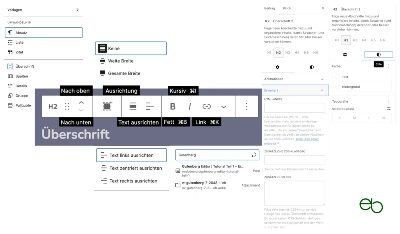Open the block alignment (Ausrichtung) tool
400x234 pixels.
(107, 106)
